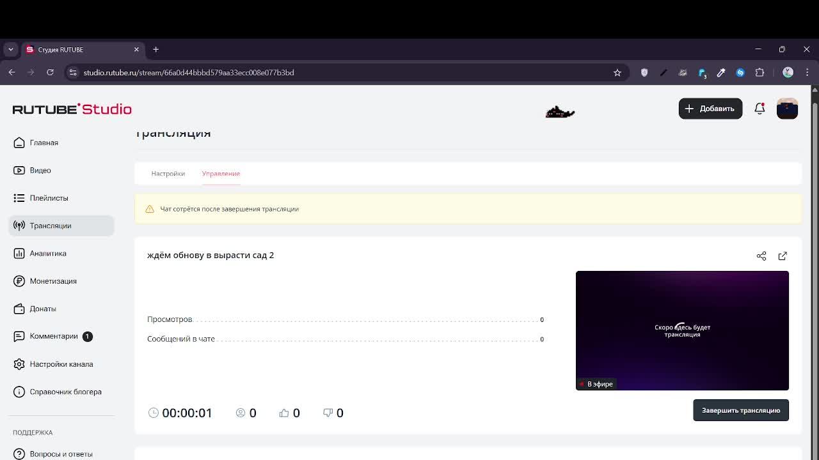Share the stream via share icon

(761, 256)
